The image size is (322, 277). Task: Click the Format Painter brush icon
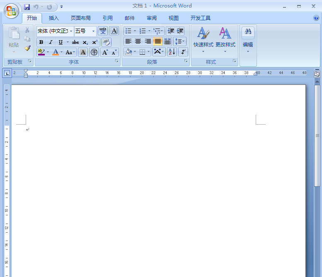point(27,48)
